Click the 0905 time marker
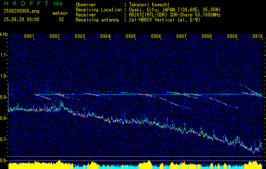 (x=131, y=36)
